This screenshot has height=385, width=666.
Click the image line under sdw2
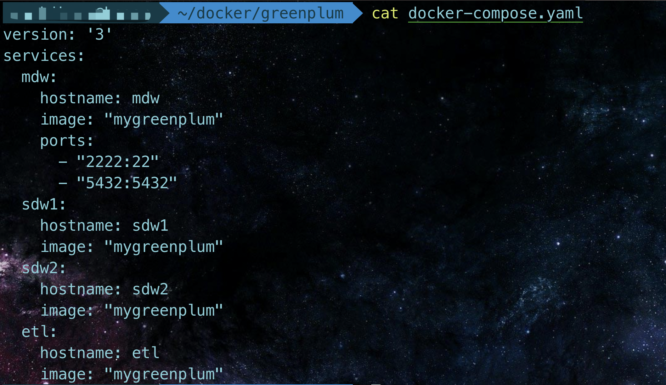(132, 311)
